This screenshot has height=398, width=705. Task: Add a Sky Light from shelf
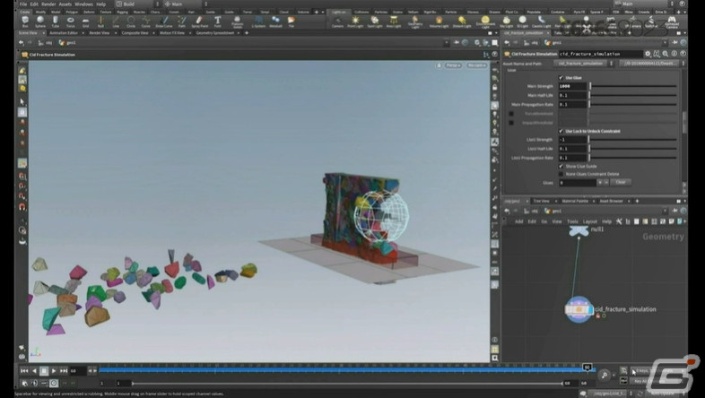506,22
